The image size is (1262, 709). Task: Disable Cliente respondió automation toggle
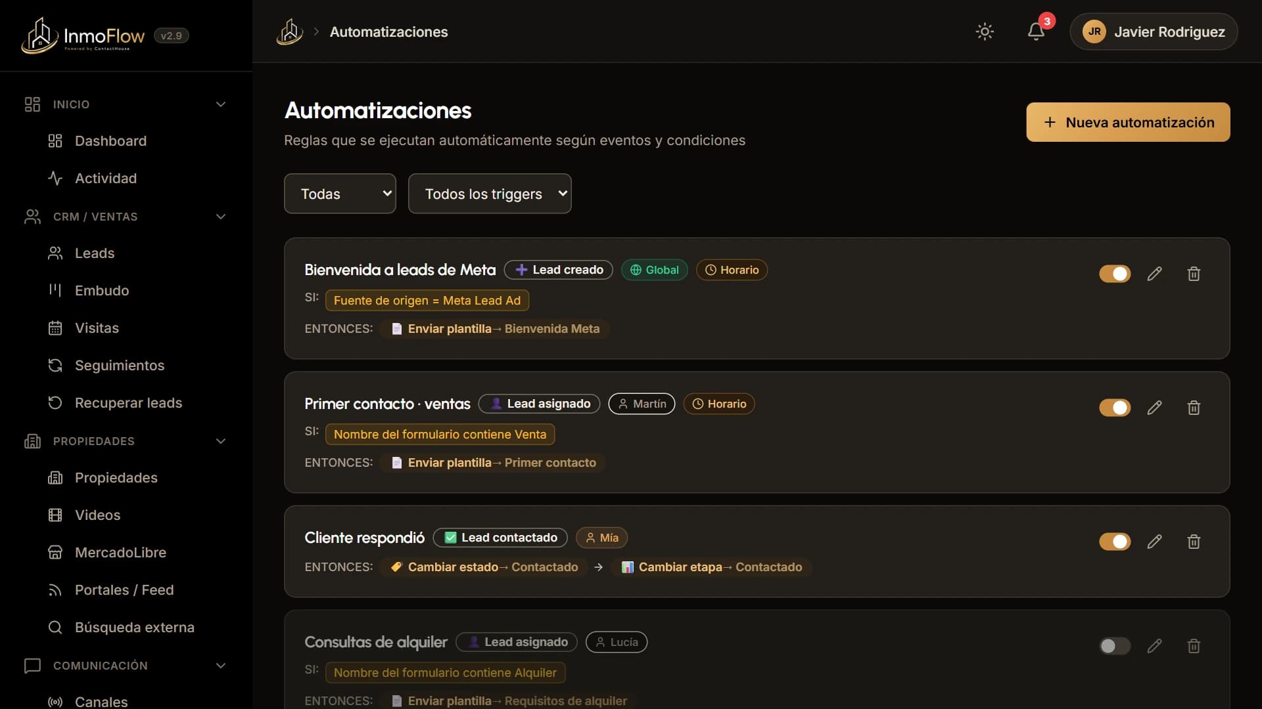coord(1115,542)
